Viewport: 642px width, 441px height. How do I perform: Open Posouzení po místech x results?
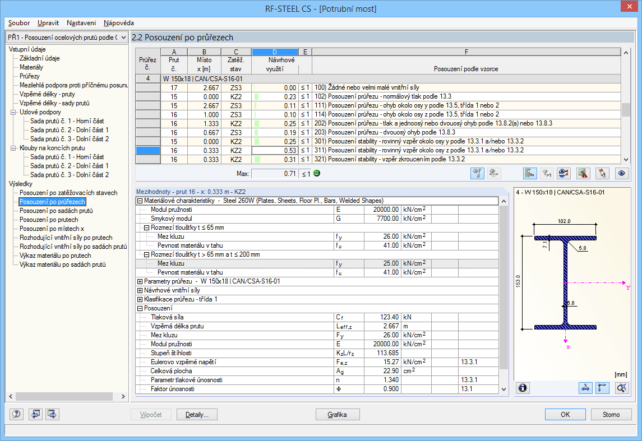pos(52,229)
